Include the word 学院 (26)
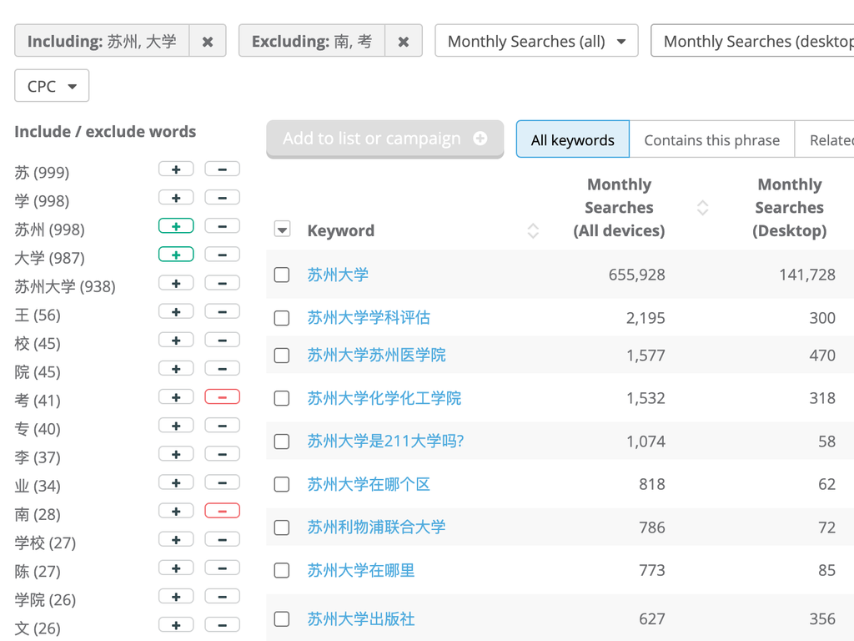This screenshot has height=641, width=854. [x=176, y=596]
